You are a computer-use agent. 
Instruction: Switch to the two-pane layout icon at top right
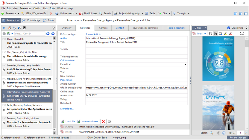(241, 13)
